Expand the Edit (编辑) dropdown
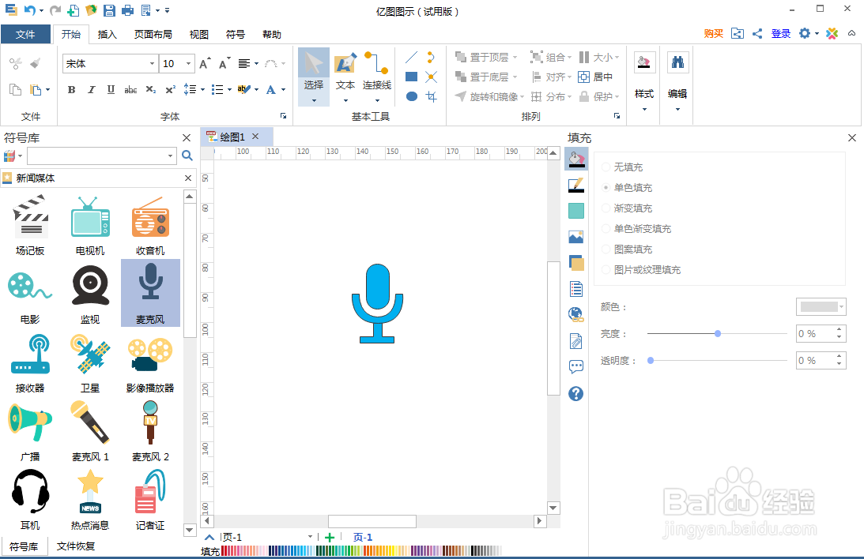 (x=677, y=109)
